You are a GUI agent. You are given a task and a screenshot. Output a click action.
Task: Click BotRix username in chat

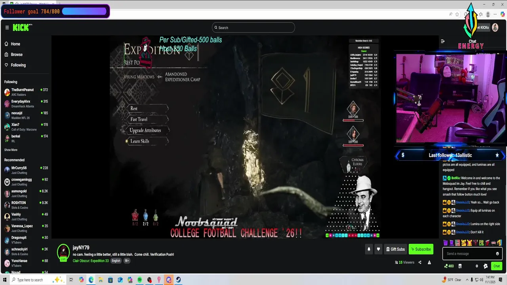point(456,178)
